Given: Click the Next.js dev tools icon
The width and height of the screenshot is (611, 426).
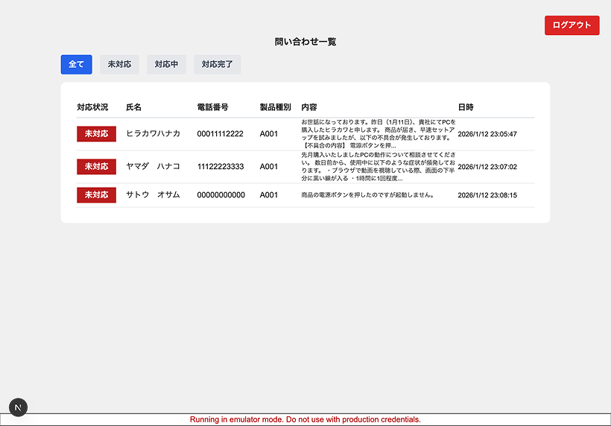Looking at the screenshot, I should 19,407.
